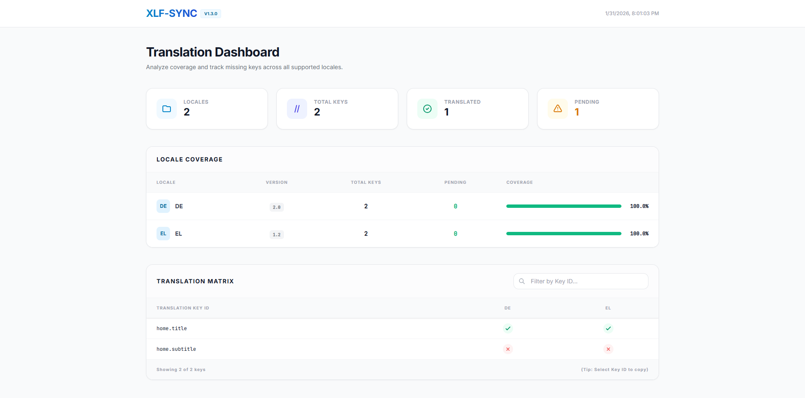Click the version 2.0 badge for DE
Image resolution: width=805 pixels, height=398 pixels.
[x=276, y=207]
